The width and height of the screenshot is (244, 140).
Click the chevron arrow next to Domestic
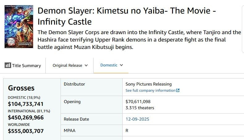121,65
